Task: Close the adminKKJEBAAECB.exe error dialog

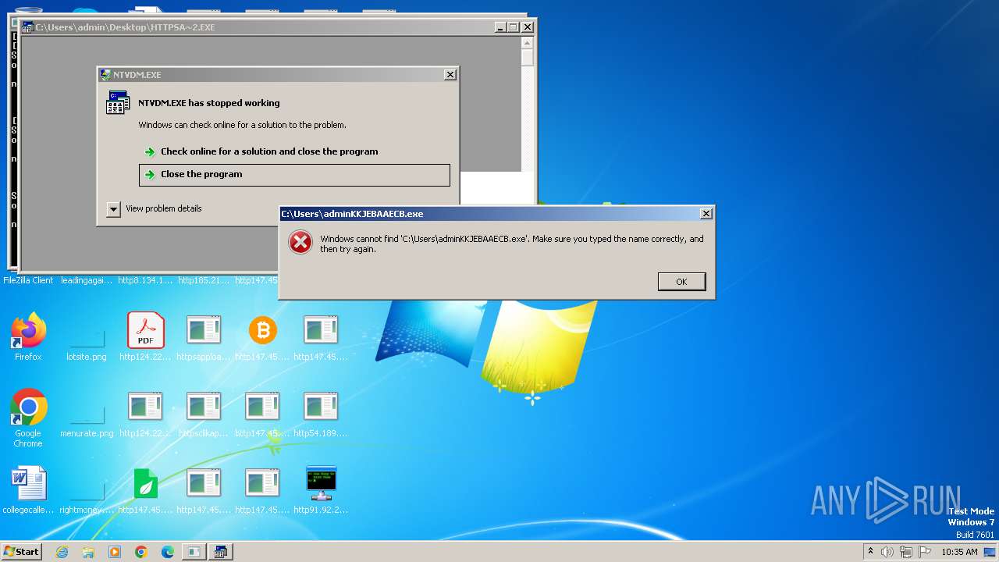Action: coord(706,214)
